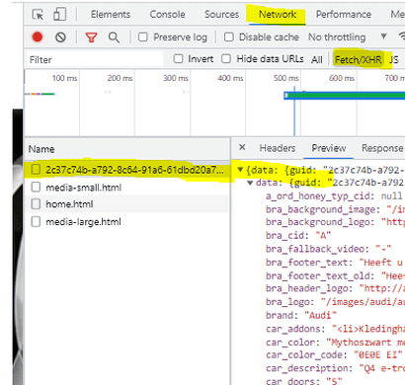Tick the Invert filter checkbox

point(178,59)
